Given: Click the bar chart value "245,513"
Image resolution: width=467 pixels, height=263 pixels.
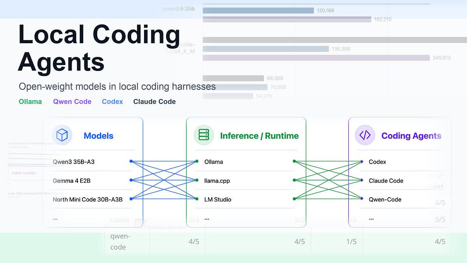Looking at the screenshot, I should [442, 58].
